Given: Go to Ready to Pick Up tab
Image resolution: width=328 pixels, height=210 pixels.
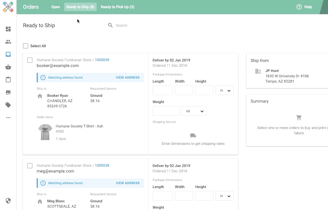Looking at the screenshot, I should 118,7.
